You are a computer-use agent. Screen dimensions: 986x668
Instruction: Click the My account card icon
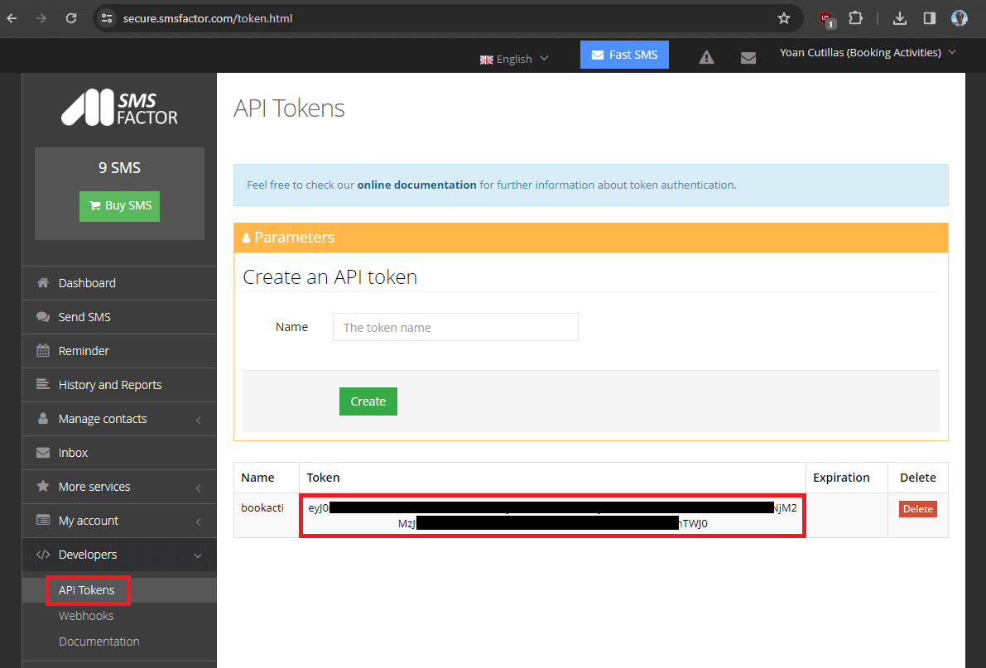point(43,520)
